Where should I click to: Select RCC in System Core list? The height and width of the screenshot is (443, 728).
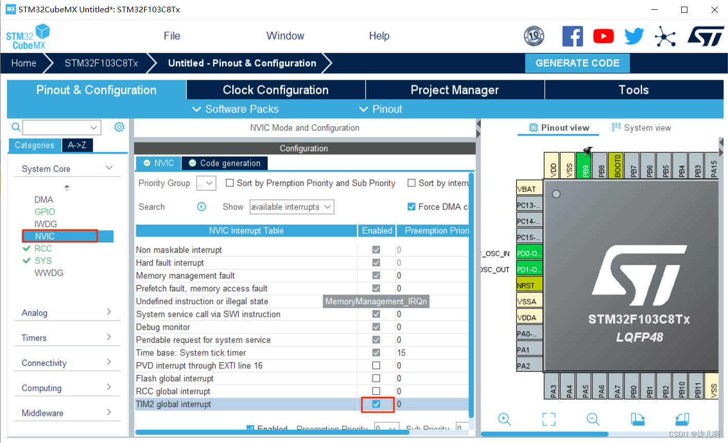[x=43, y=248]
